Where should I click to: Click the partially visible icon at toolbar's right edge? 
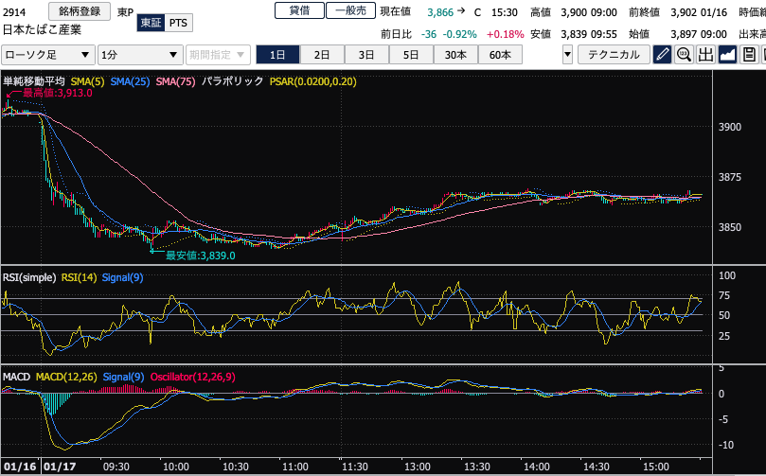762,54
